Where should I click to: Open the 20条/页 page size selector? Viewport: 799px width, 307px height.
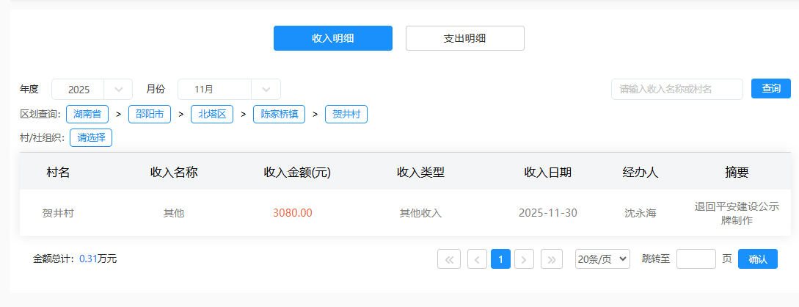(x=602, y=259)
